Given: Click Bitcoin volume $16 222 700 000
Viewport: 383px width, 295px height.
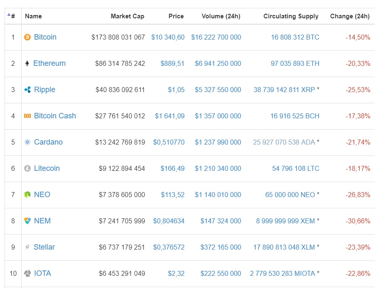Looking at the screenshot, I should (216, 37).
